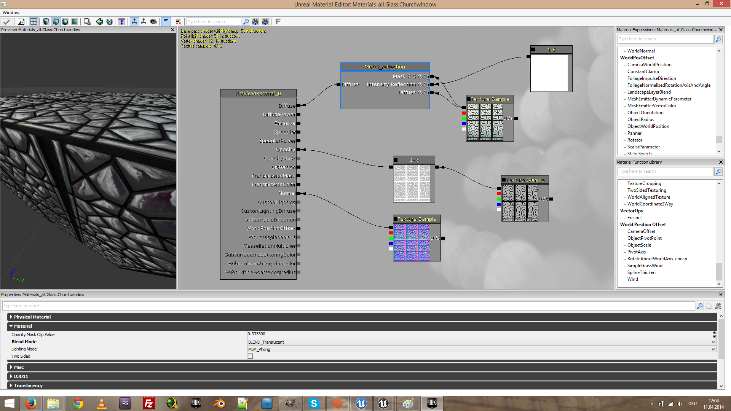Viewport: 731px width, 411px height.
Task: Open FileZilla from the taskbar
Action: 149,403
